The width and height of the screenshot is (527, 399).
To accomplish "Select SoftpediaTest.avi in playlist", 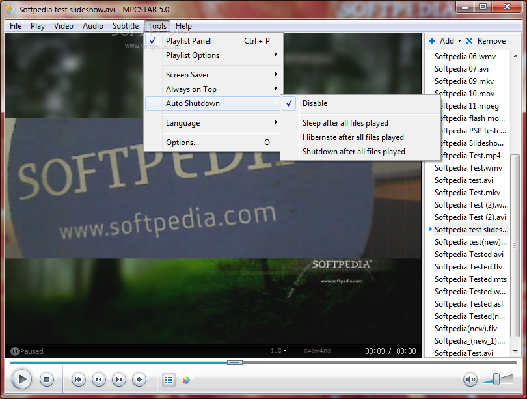I will (x=464, y=353).
